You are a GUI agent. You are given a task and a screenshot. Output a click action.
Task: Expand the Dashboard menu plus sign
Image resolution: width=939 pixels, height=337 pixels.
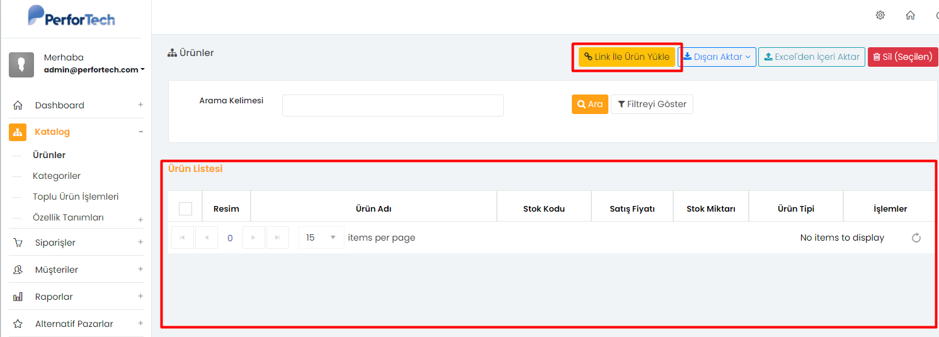pos(140,105)
